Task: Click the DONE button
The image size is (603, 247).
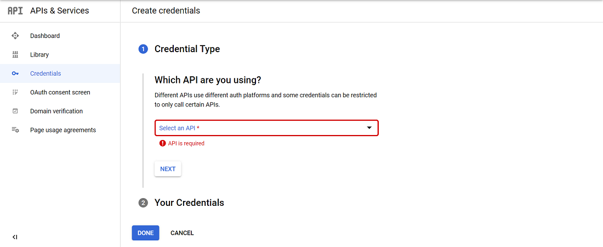Action: (145, 233)
